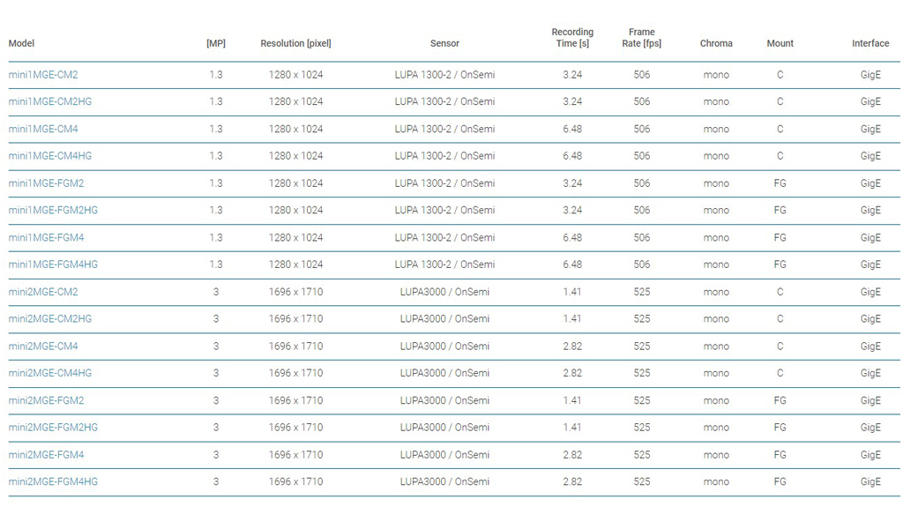
Task: Select the 1696 x 1710 resolution for mini2MGE-CM2
Action: point(295,292)
